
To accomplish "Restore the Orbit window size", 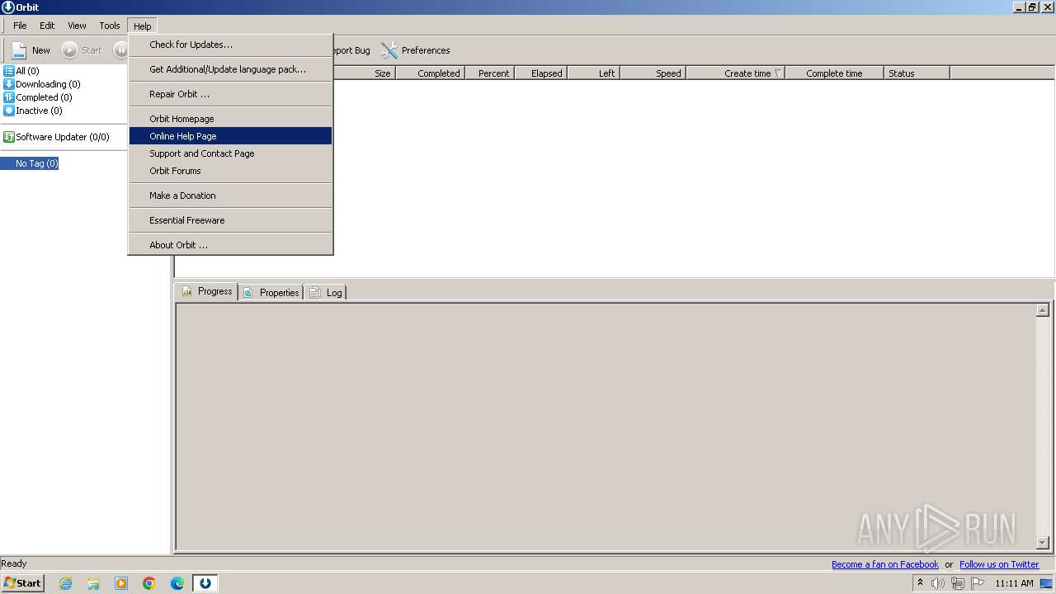I will (1032, 7).
